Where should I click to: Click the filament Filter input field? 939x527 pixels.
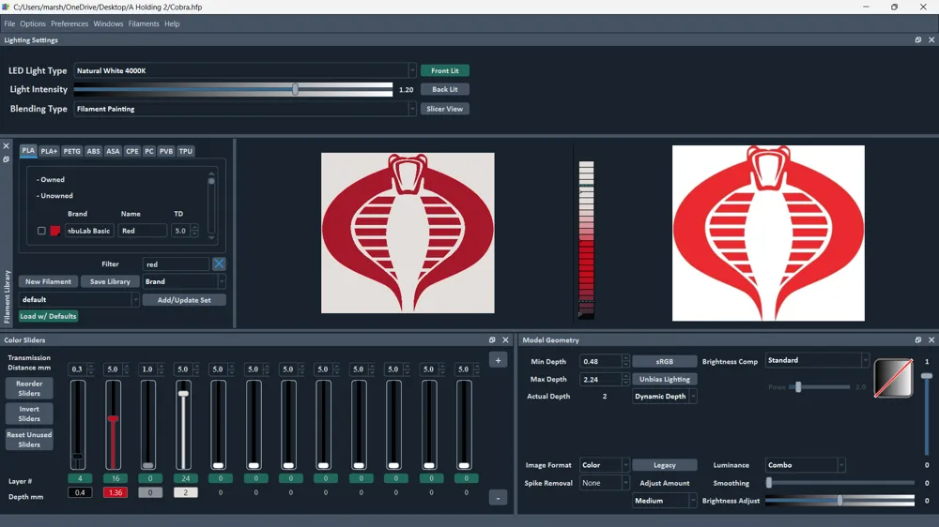(x=177, y=263)
